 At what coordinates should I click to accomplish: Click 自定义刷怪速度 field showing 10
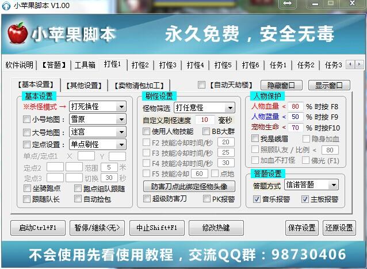[x=205, y=120]
